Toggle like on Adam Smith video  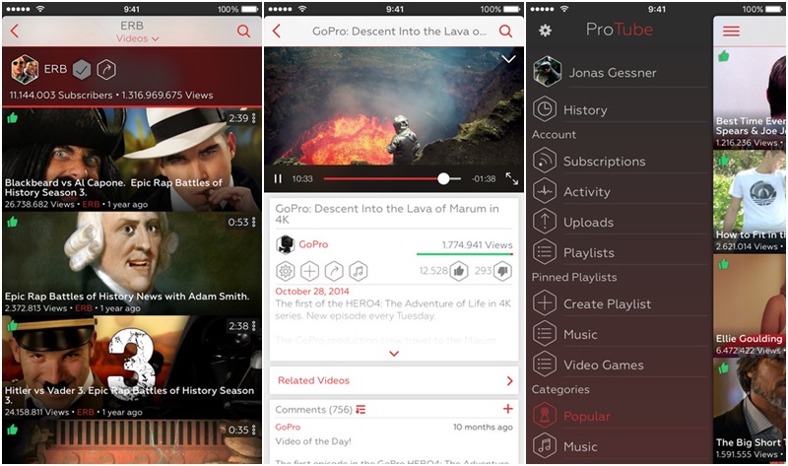(x=13, y=222)
